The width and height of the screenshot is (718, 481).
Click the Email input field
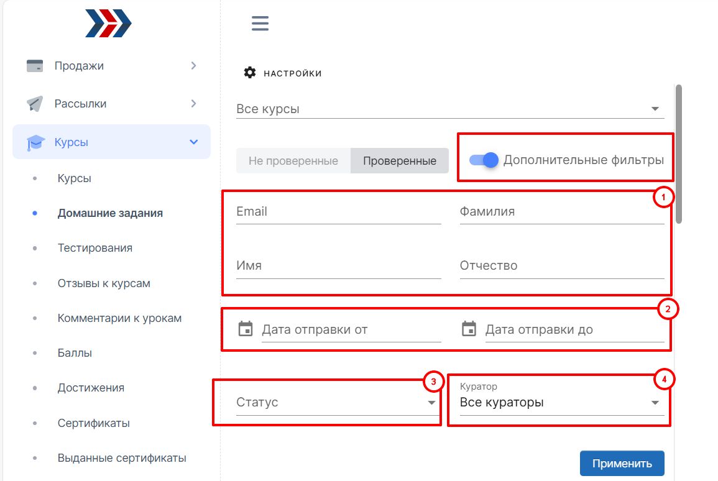(x=338, y=212)
